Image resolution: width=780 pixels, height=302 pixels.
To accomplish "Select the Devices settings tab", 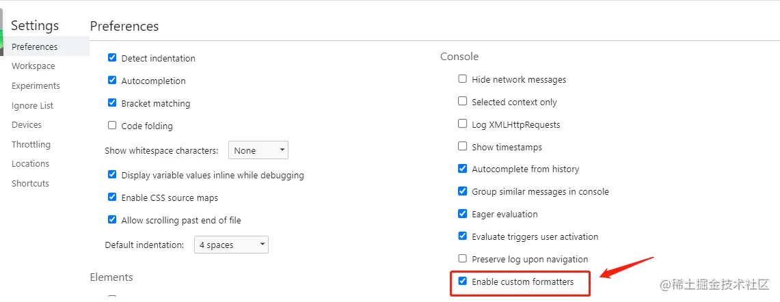I will pyautogui.click(x=27, y=125).
